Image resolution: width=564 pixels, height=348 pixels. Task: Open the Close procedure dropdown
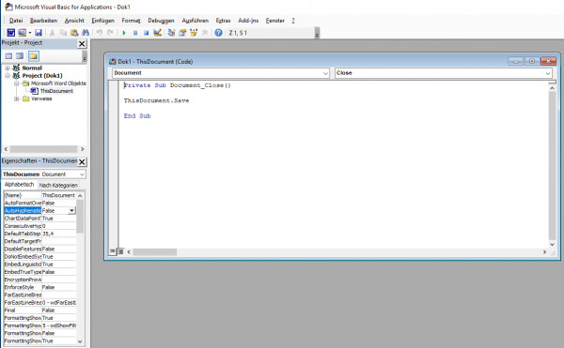tap(548, 73)
